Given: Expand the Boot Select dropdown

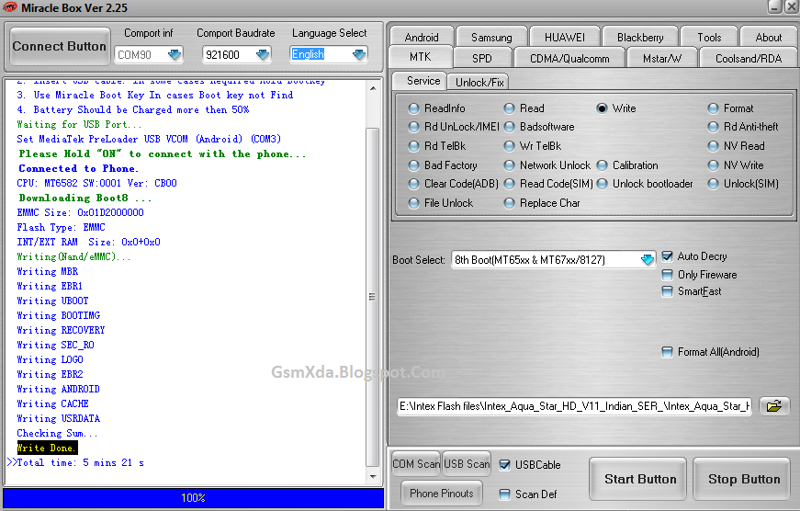Looking at the screenshot, I should click(x=647, y=260).
